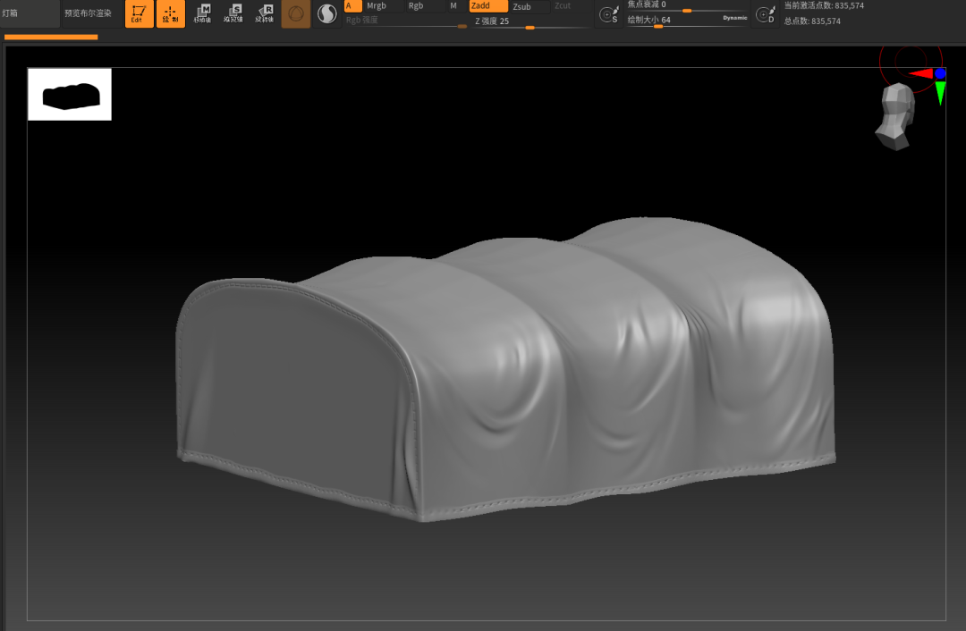Screen dimensions: 966x631
Task: Click the Rgb 强度 intensity slider
Action: (406, 21)
